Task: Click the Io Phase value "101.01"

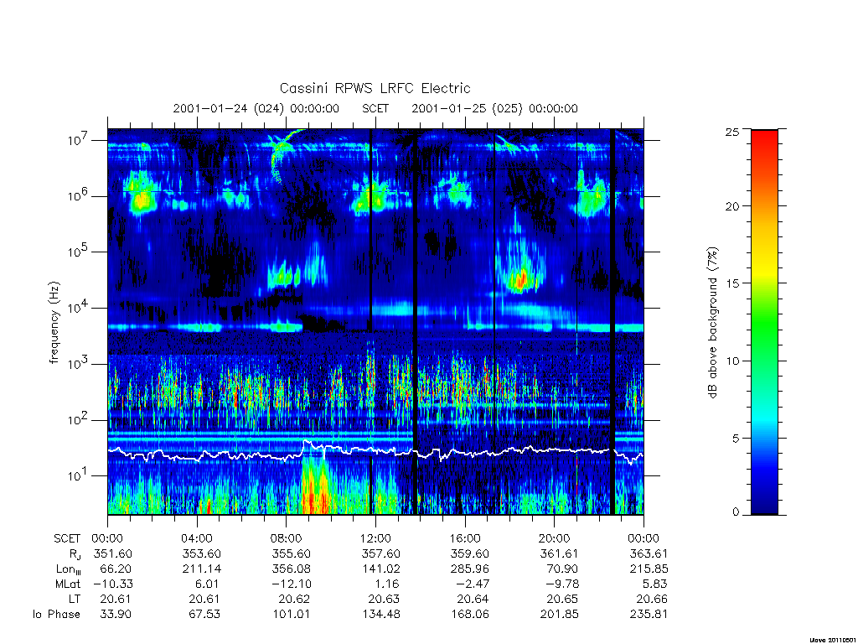Action: point(291,614)
